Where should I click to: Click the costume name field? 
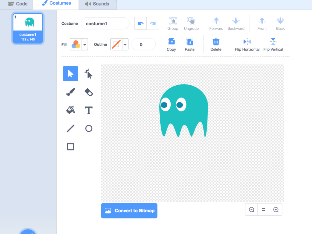tap(105, 23)
